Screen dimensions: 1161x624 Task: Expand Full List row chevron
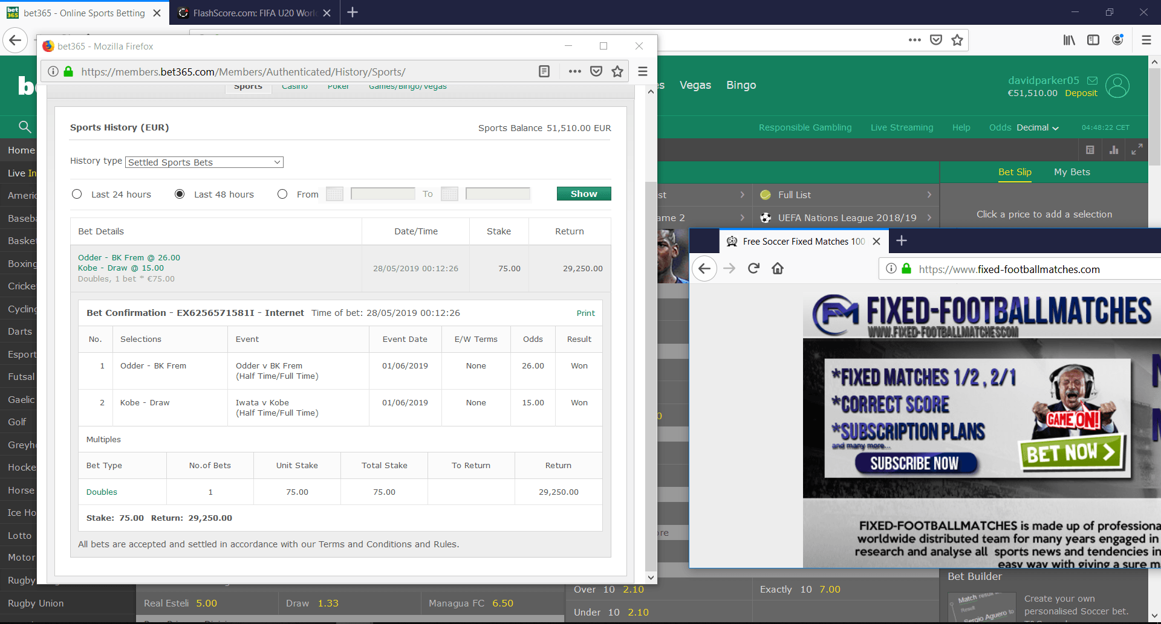tap(929, 195)
